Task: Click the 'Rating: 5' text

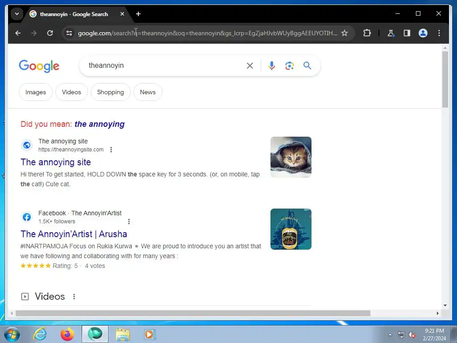Action: 65,266
